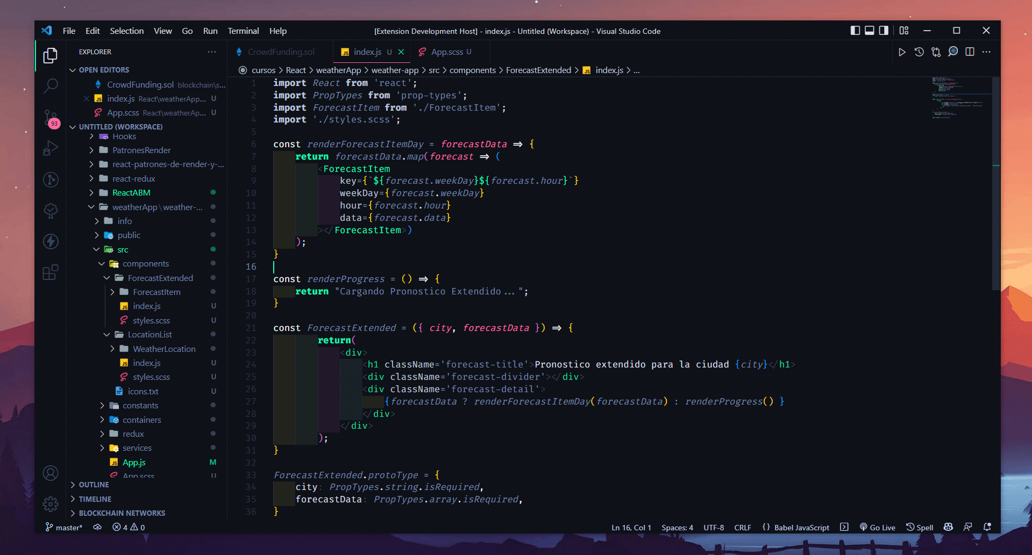Open the Selection menu
Viewport: 1032px width, 555px height.
click(127, 31)
